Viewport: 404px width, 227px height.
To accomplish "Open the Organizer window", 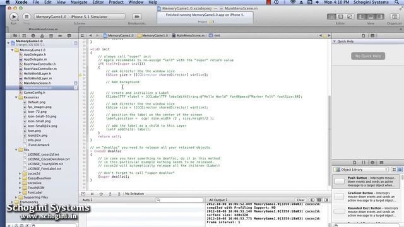I will click(x=395, y=17).
